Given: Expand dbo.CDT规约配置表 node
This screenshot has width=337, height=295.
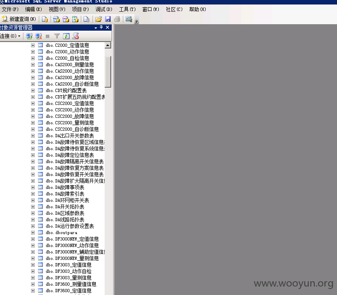Looking at the screenshot, I should coord(33,91).
